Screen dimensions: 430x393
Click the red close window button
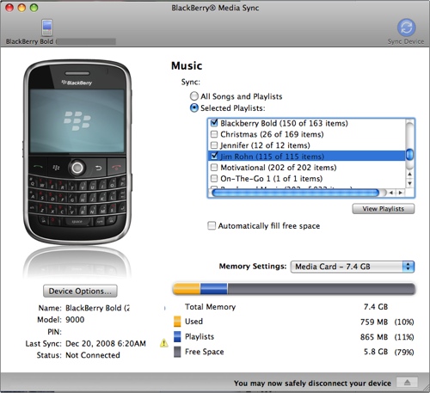[x=9, y=8]
